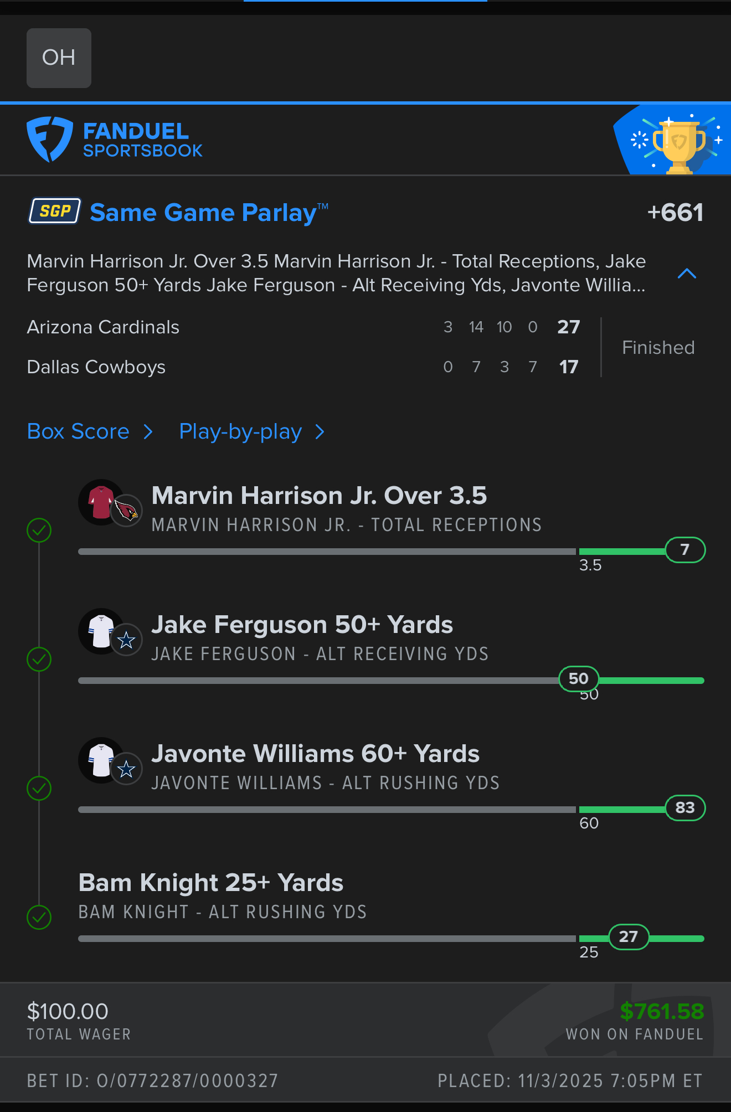
Task: Click the $761.58 winnings amount
Action: pos(662,1011)
